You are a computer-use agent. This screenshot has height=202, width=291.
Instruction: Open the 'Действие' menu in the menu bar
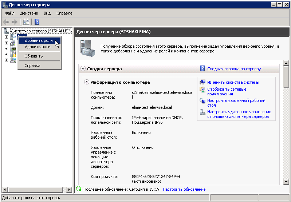tap(29, 13)
